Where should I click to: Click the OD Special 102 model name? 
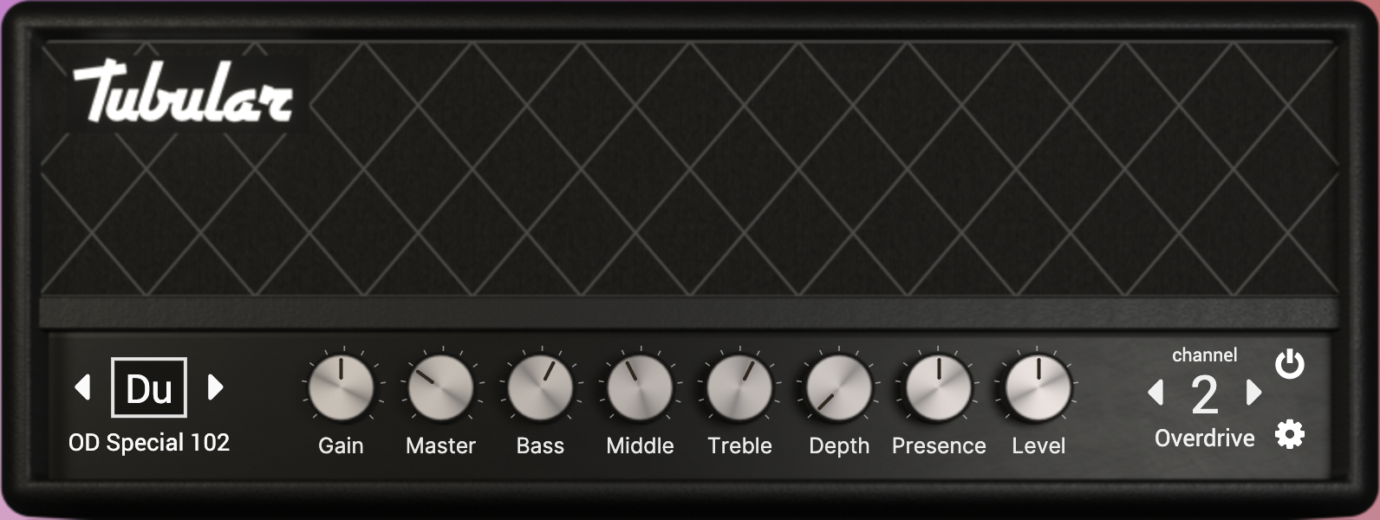(149, 443)
